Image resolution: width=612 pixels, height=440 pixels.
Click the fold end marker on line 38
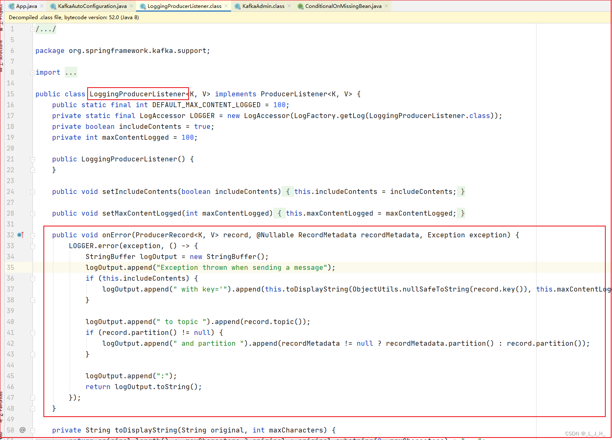(33, 300)
